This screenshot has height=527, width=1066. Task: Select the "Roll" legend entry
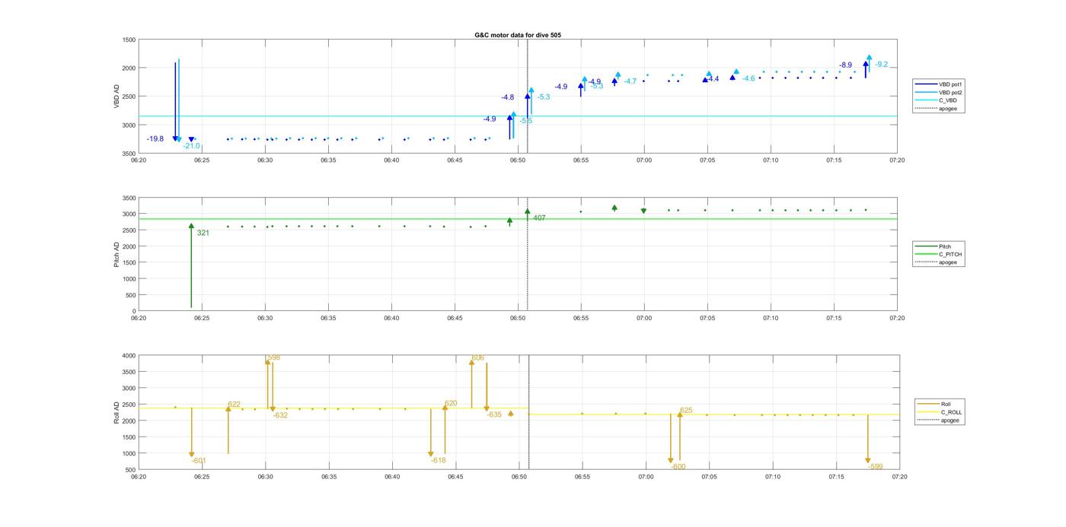tap(934, 404)
